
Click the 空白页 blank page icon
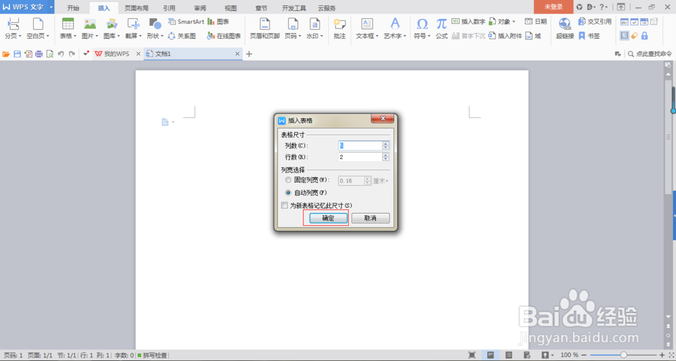[x=38, y=24]
